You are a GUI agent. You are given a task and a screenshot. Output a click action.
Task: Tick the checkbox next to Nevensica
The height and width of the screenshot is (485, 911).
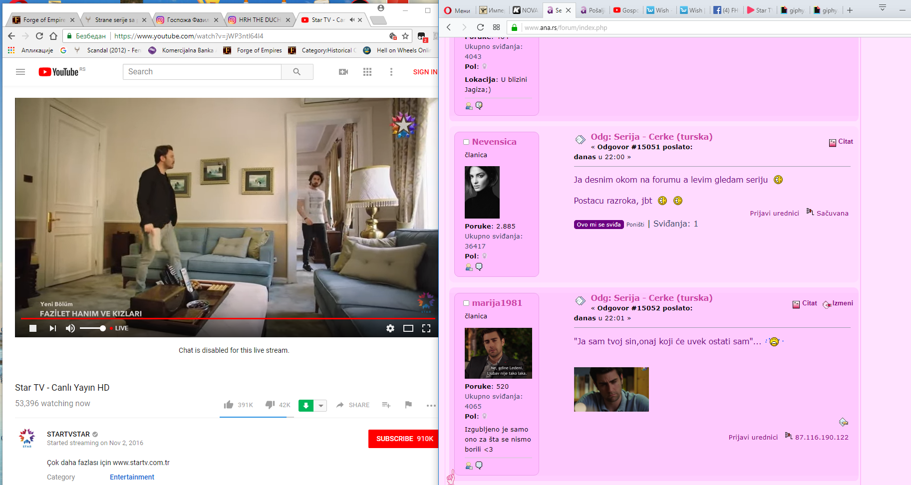(x=466, y=142)
